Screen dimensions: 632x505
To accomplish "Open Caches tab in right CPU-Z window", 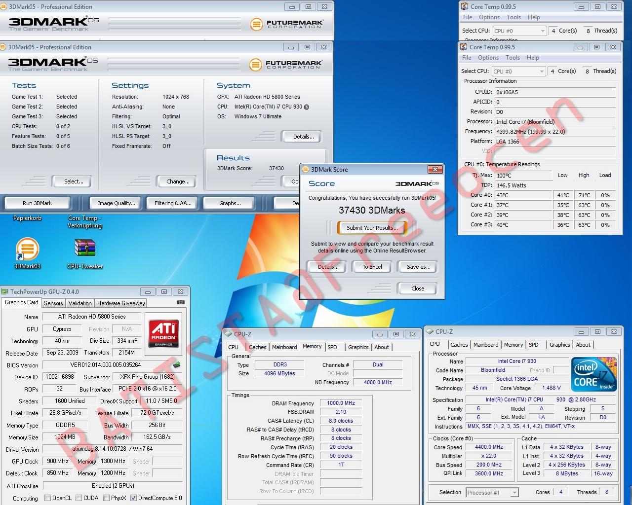I will pos(459,345).
